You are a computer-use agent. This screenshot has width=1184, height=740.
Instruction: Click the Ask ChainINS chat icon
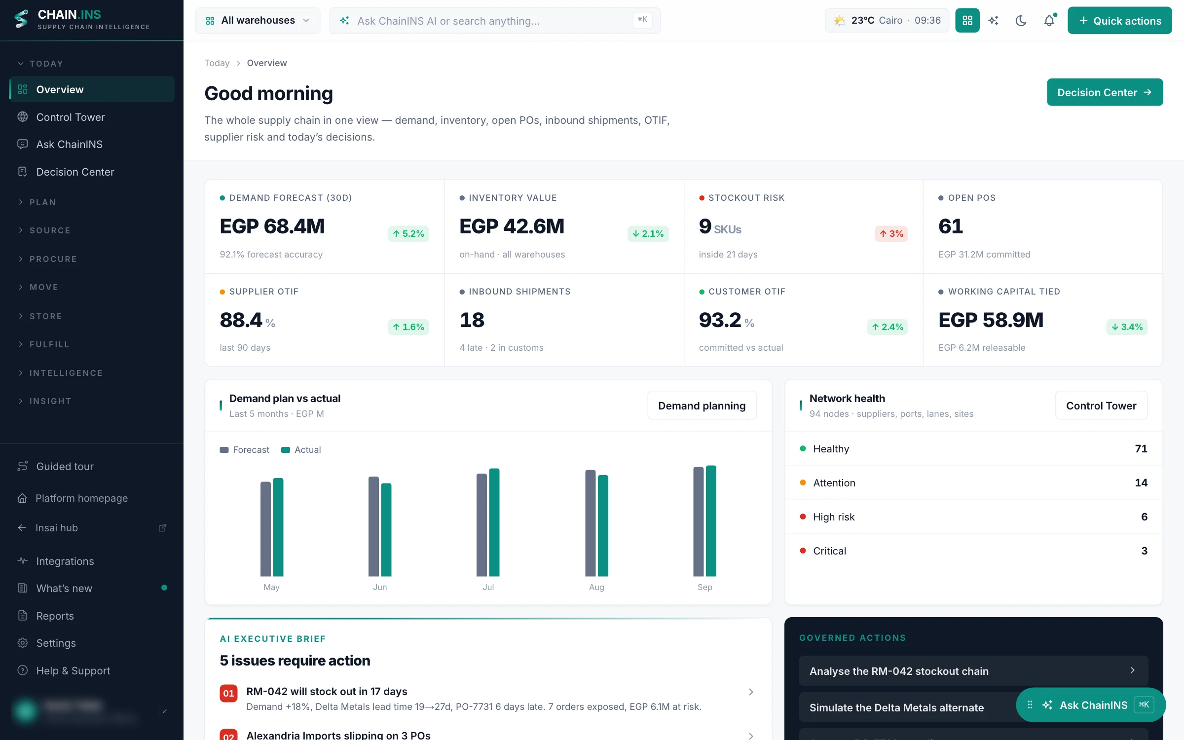[23, 144]
